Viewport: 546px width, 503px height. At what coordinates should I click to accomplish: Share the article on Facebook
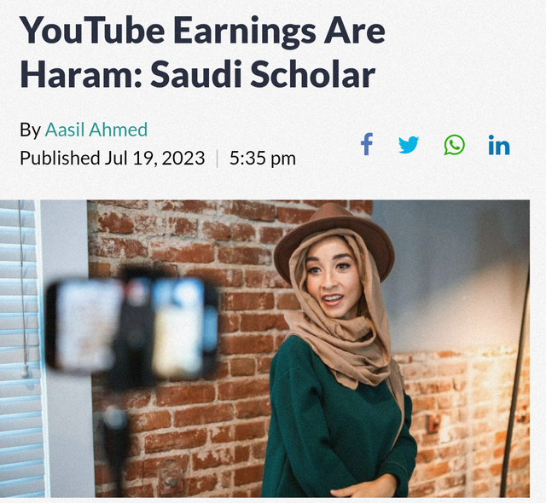pyautogui.click(x=367, y=144)
